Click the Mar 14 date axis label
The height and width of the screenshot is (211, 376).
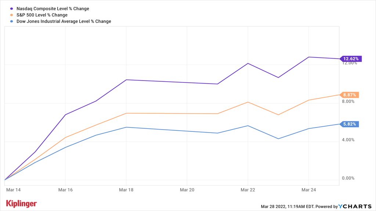14,190
